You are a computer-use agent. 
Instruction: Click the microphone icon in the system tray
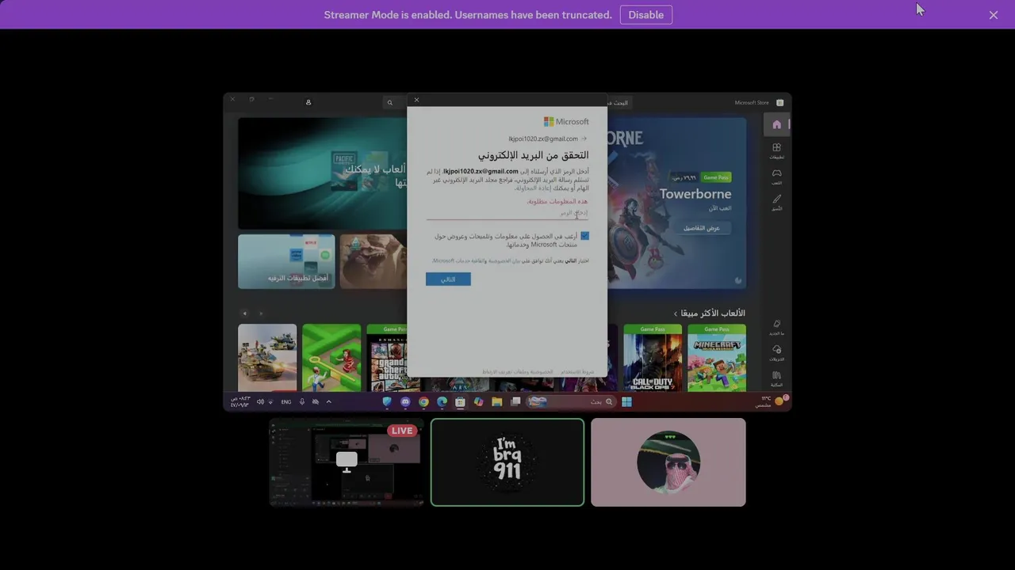[302, 402]
